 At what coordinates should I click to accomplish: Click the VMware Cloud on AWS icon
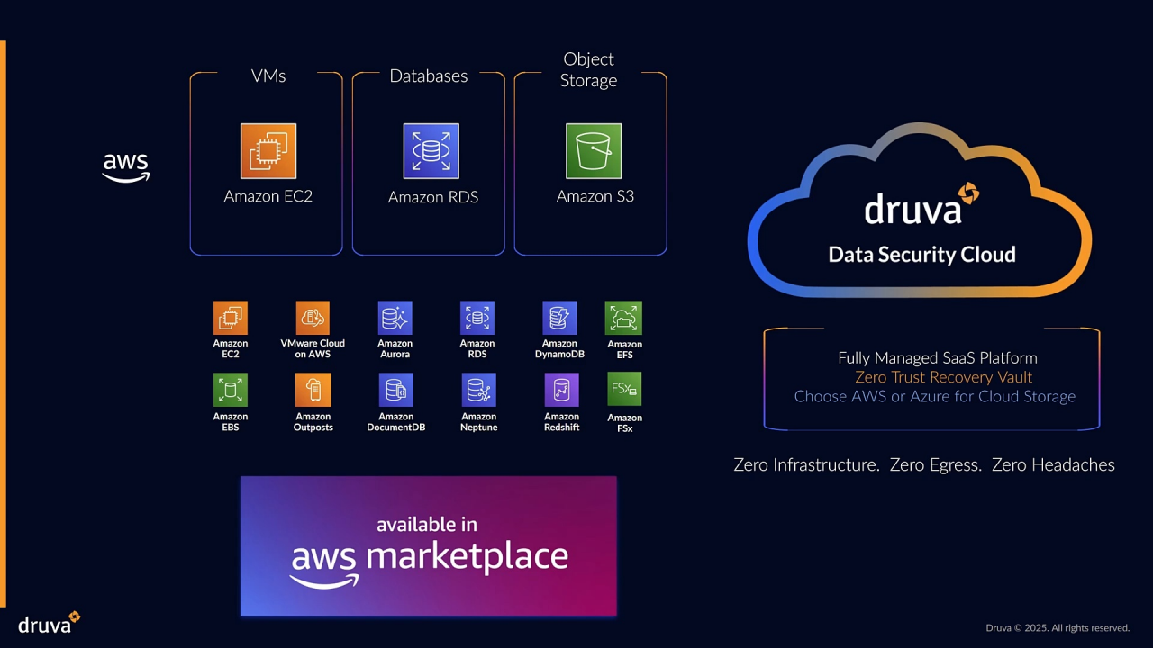(x=313, y=318)
